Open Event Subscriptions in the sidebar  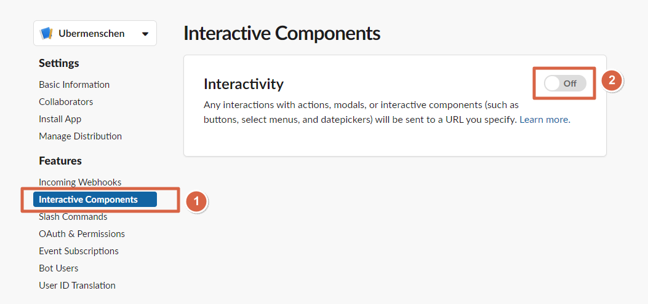[79, 251]
